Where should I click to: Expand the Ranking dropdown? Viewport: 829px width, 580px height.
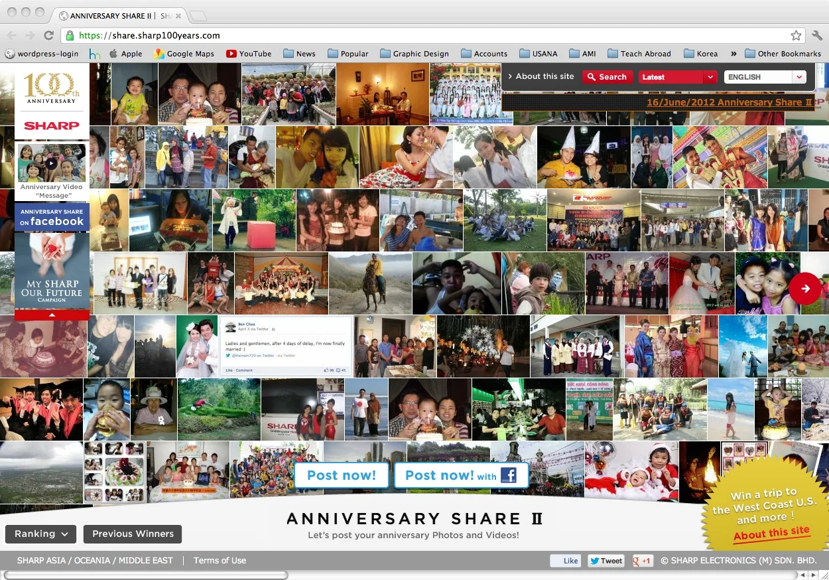[40, 534]
